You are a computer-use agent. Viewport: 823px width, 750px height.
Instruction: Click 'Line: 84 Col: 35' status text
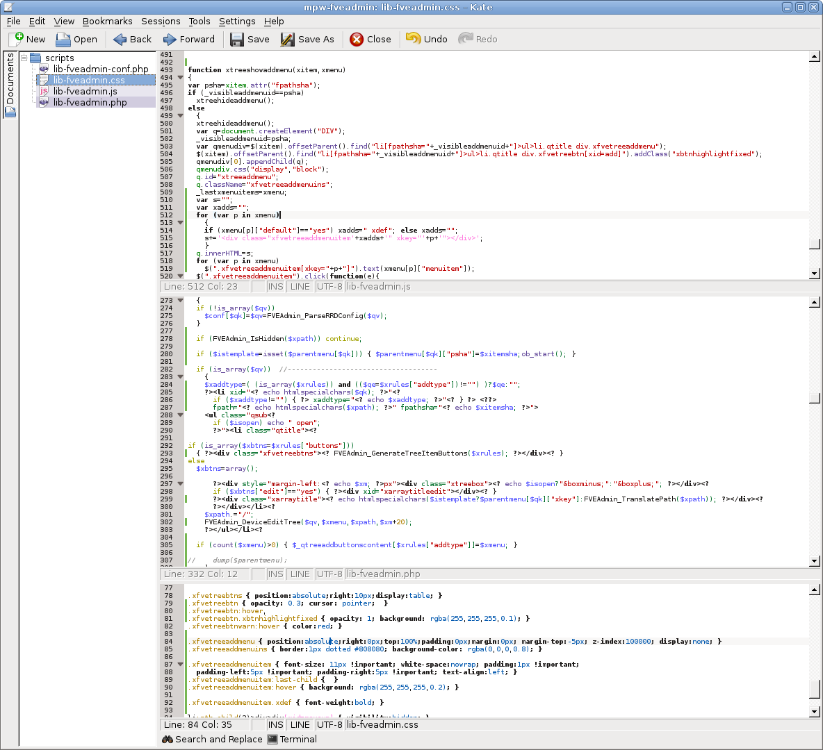(x=198, y=724)
